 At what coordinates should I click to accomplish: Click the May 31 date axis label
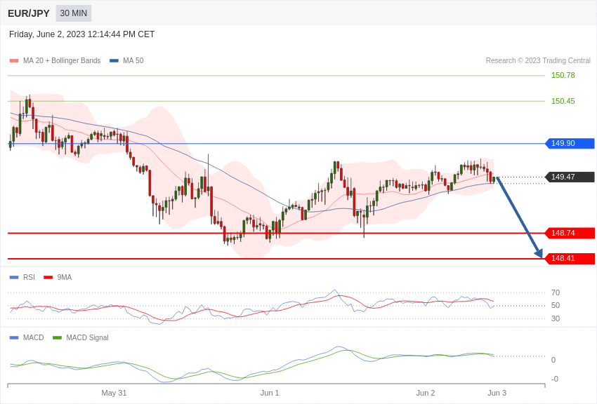tap(114, 393)
